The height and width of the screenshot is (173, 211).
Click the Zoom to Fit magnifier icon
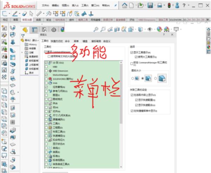coord(96,29)
